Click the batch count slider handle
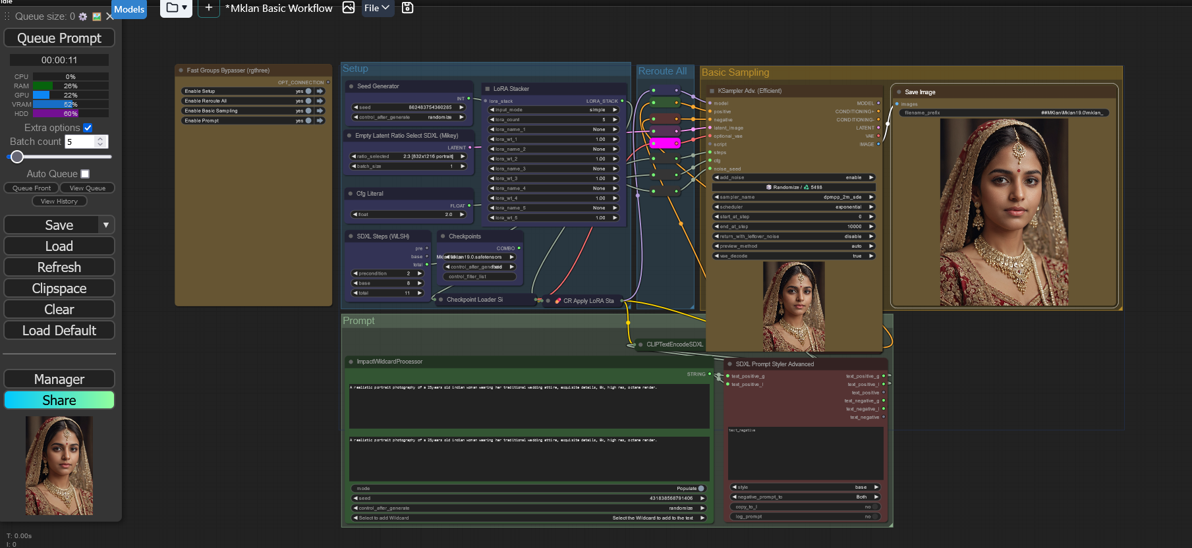 pos(17,157)
